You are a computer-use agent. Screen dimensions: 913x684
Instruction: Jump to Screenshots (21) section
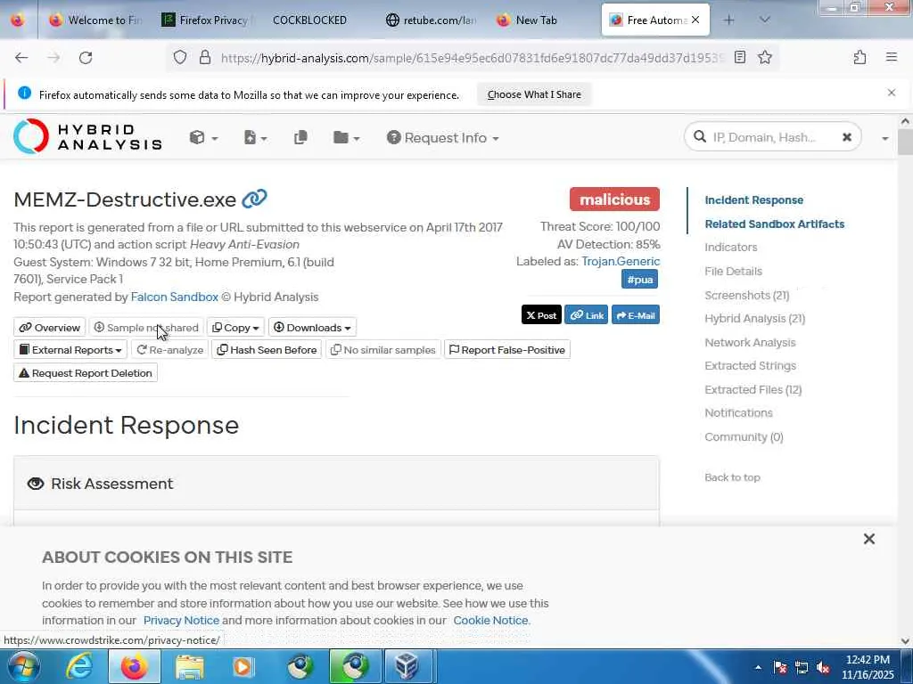[x=746, y=295]
